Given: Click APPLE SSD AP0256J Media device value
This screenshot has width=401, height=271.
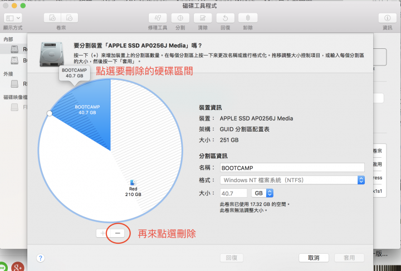Looking at the screenshot, I should point(256,118).
